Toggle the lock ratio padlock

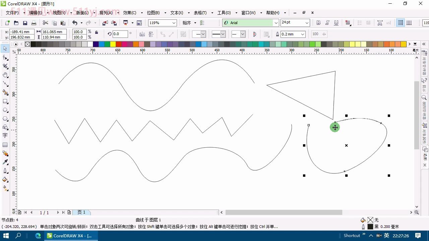(x=97, y=32)
